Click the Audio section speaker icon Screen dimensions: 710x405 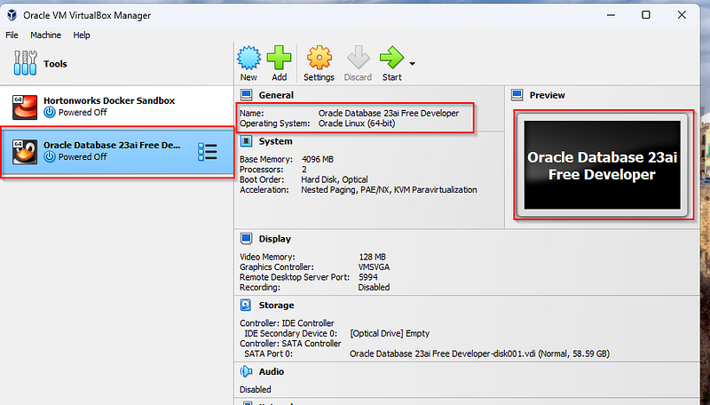tap(246, 371)
